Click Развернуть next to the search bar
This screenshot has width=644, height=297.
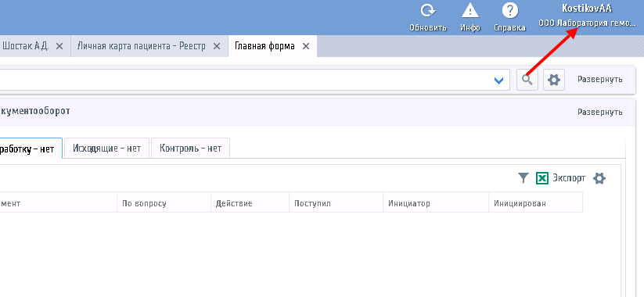[x=600, y=79]
